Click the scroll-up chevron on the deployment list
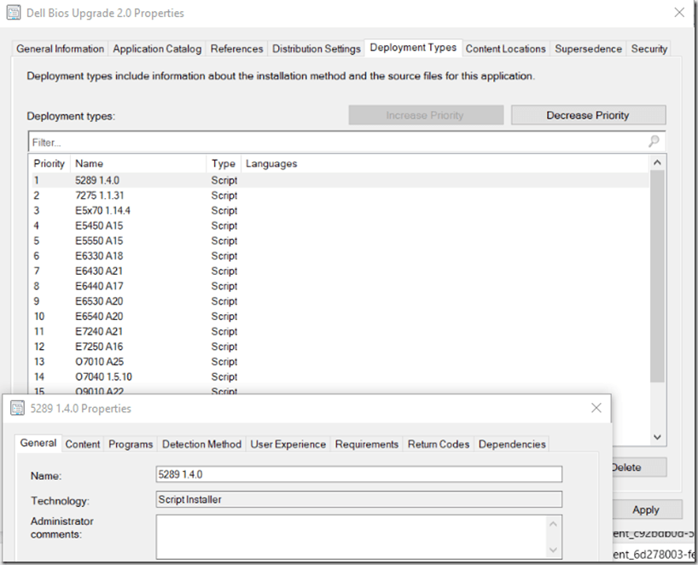The height and width of the screenshot is (565, 698). pos(656,160)
